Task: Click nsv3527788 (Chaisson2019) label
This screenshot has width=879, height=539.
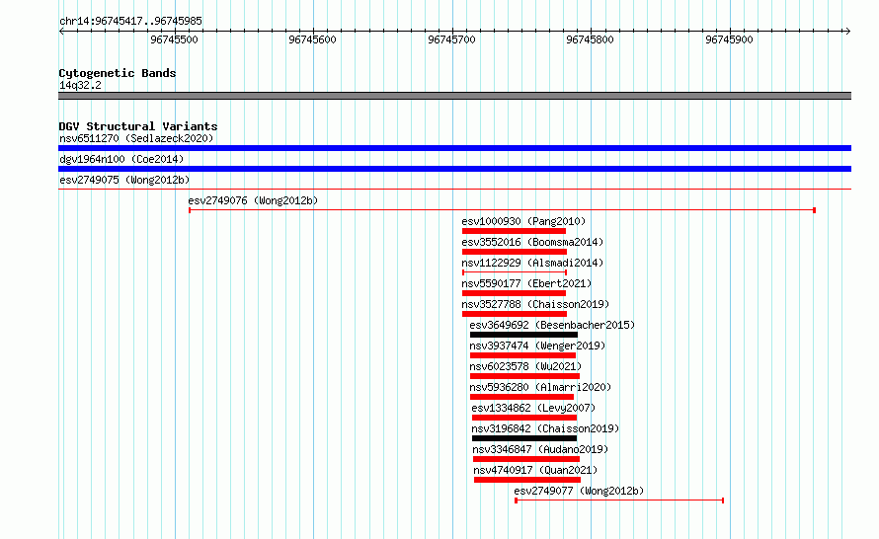Action: click(535, 304)
